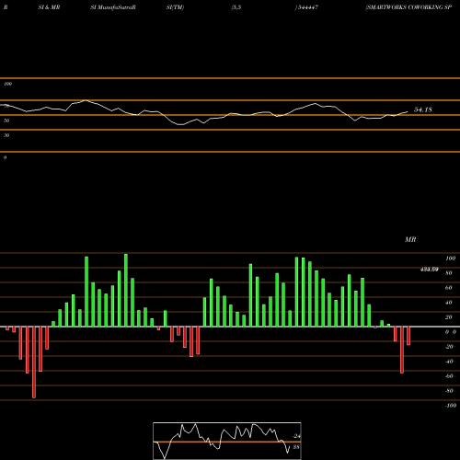The width and height of the screenshot is (460, 460).
Task: Click the end of the RSI line
Action: click(x=408, y=112)
